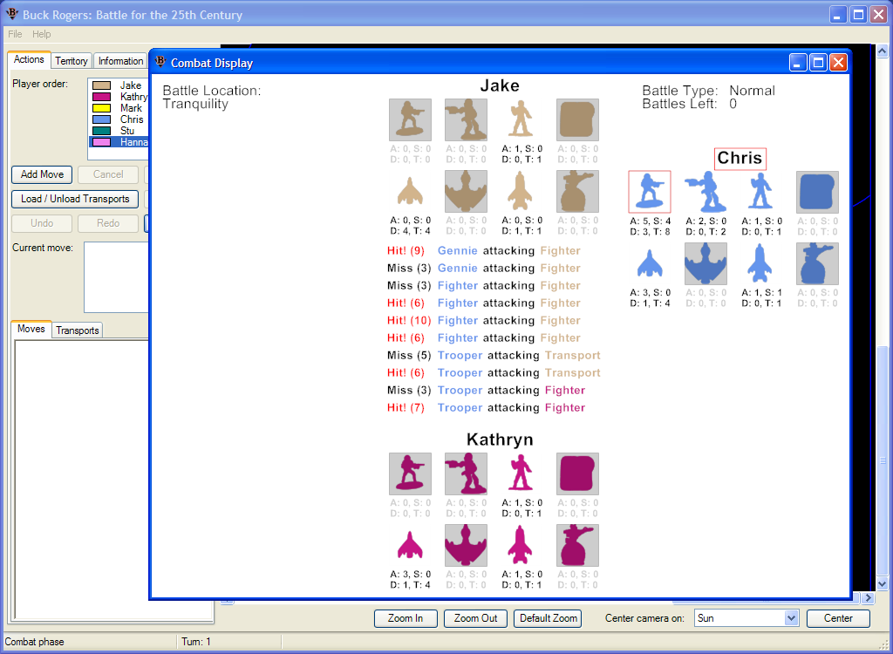Select Chris's fighter ship icon

650,263
